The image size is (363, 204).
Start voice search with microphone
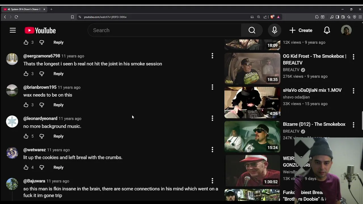point(275,30)
